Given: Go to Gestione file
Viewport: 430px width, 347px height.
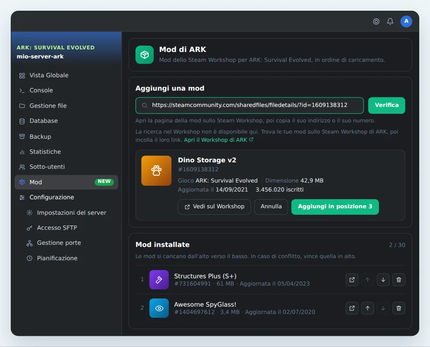Looking at the screenshot, I should tap(66, 106).
